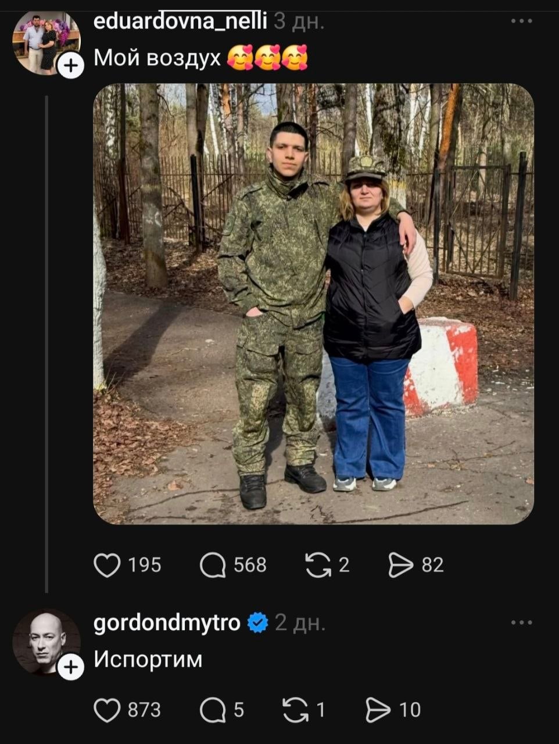
Task: Open the gordondmytro profile username
Action: 167,623
